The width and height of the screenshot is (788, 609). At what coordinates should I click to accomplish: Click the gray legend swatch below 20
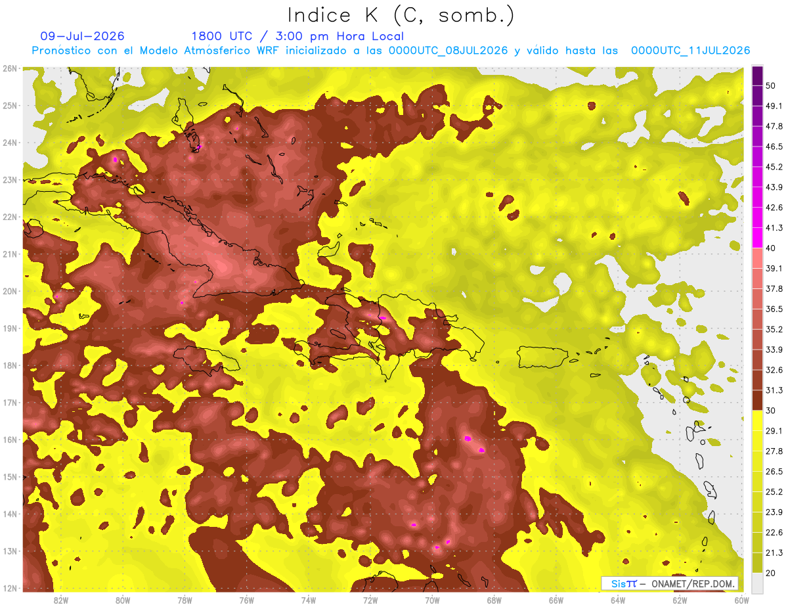coord(757,583)
